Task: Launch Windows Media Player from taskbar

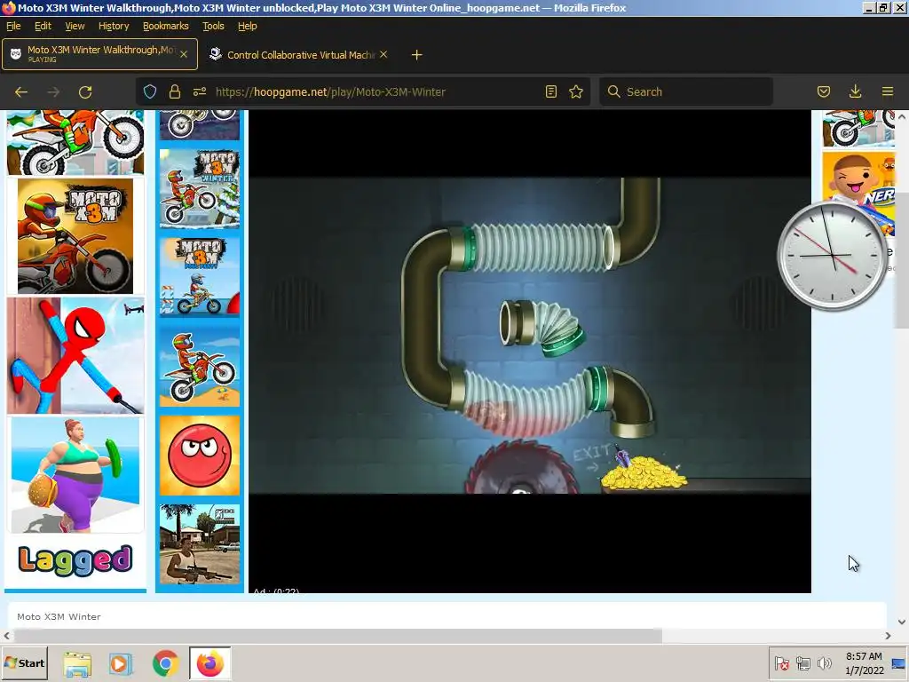Action: [x=121, y=663]
